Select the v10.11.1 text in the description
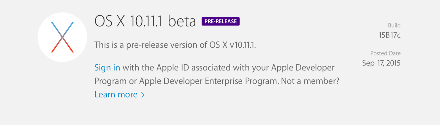The width and height of the screenshot is (440, 125). click(243, 45)
